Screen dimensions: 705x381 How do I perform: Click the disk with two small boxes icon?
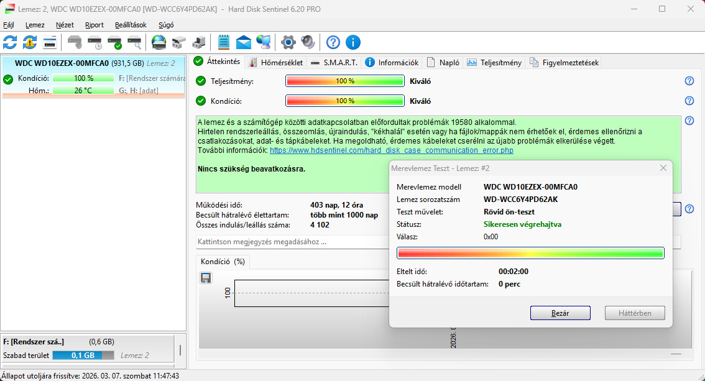pos(178,43)
